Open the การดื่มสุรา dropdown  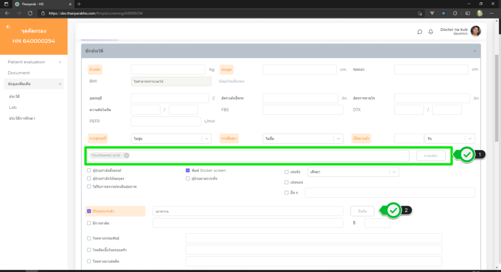pyautogui.click(x=302, y=139)
